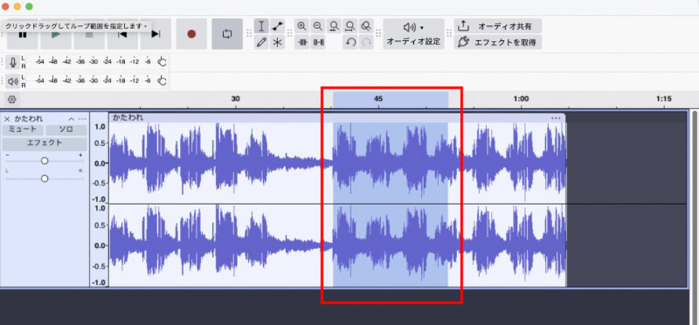Open the オーディオ設定 dropdown
This screenshot has width=699, height=325.
tap(413, 35)
